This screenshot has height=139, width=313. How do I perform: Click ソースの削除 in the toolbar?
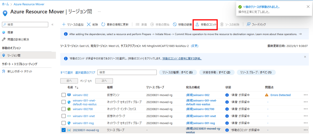click(230, 24)
